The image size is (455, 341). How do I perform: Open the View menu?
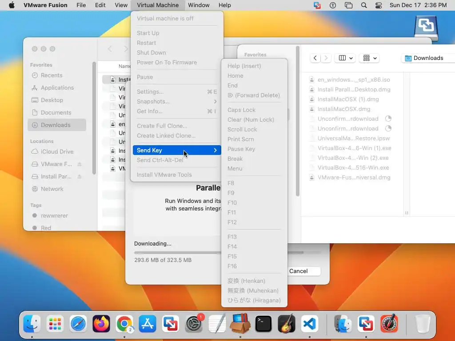pos(121,5)
